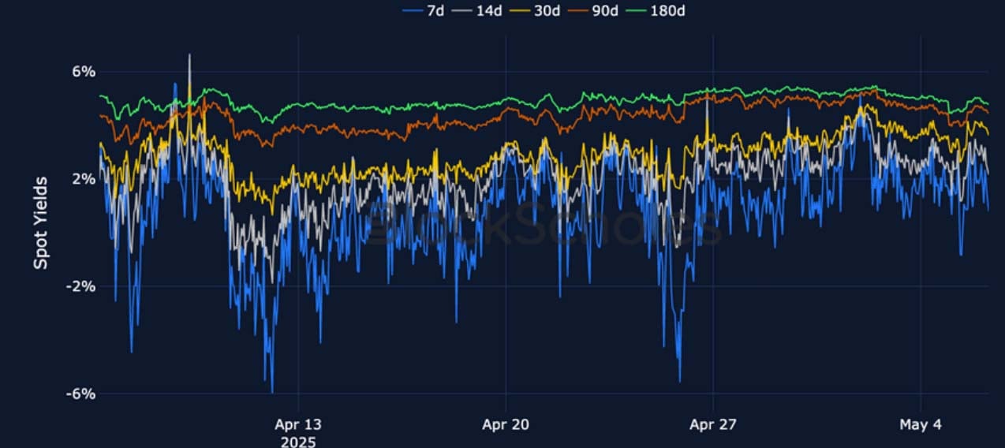Select the -6% y-axis tick label
The width and height of the screenshot is (1005, 448).
81,394
